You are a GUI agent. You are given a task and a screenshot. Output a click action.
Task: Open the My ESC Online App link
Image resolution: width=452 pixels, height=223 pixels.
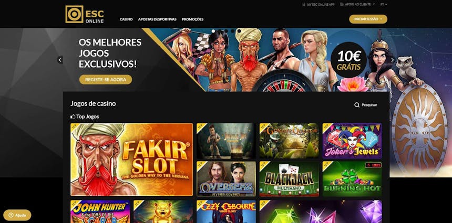click(x=319, y=5)
